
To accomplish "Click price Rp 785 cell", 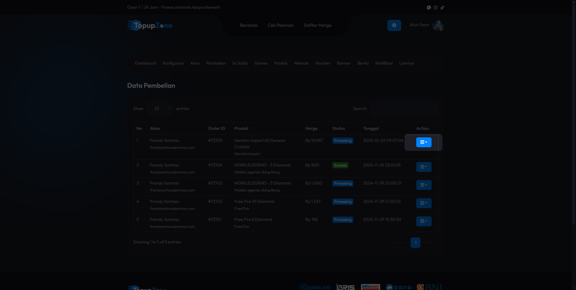I will 311,219.
